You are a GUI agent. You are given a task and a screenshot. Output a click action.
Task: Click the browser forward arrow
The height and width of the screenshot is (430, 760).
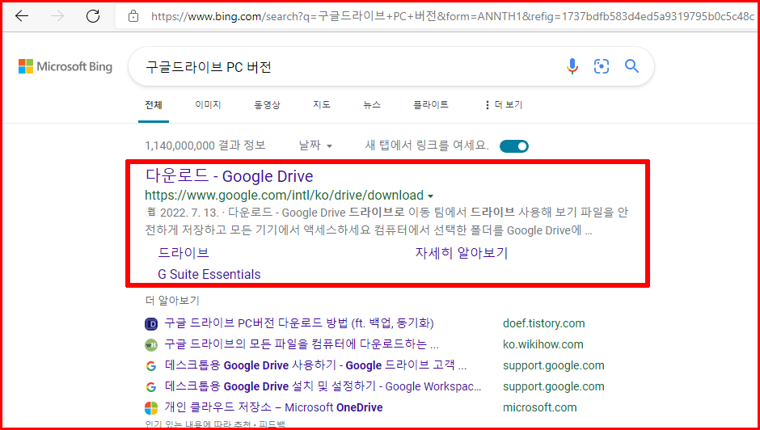tap(57, 16)
